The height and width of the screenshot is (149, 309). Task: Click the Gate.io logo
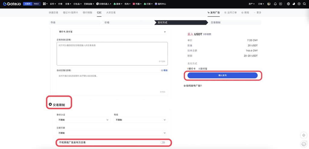12,4
